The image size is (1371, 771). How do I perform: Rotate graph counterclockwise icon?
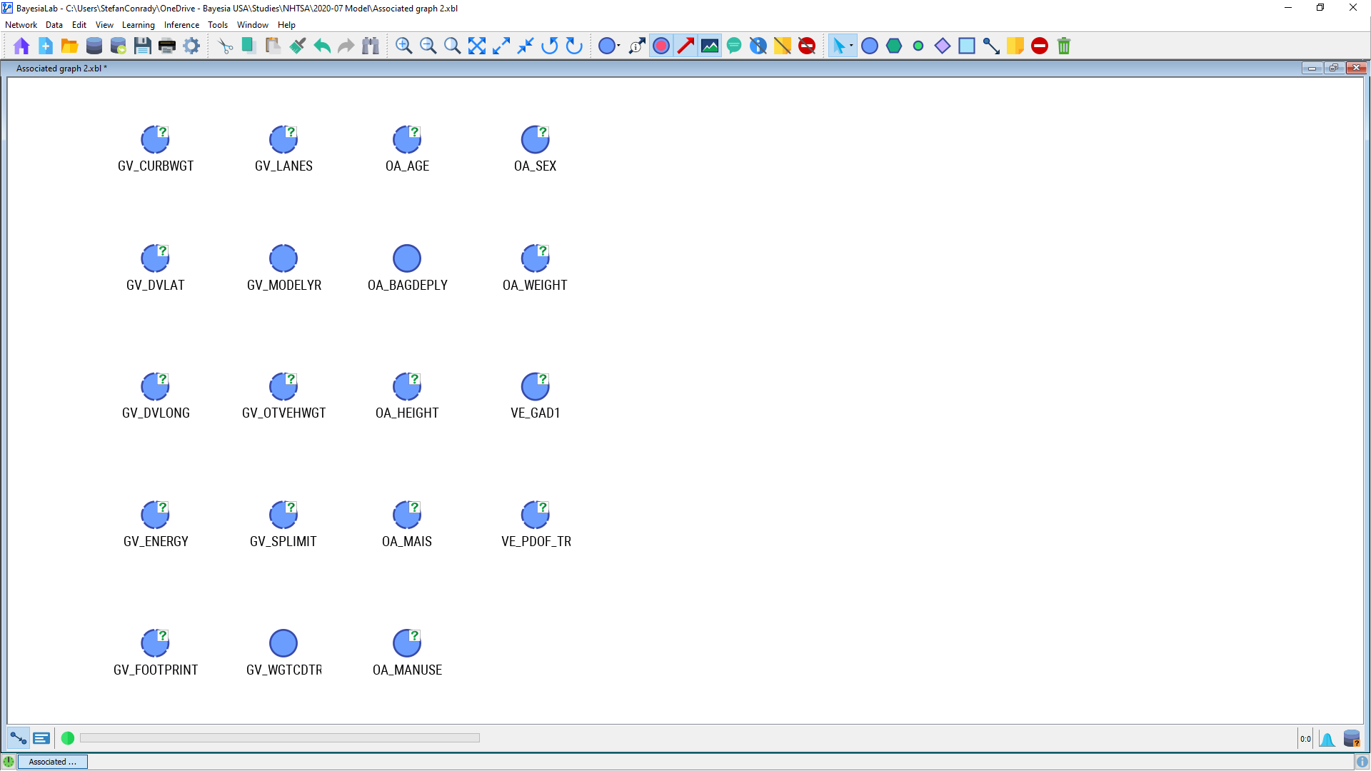click(x=549, y=46)
